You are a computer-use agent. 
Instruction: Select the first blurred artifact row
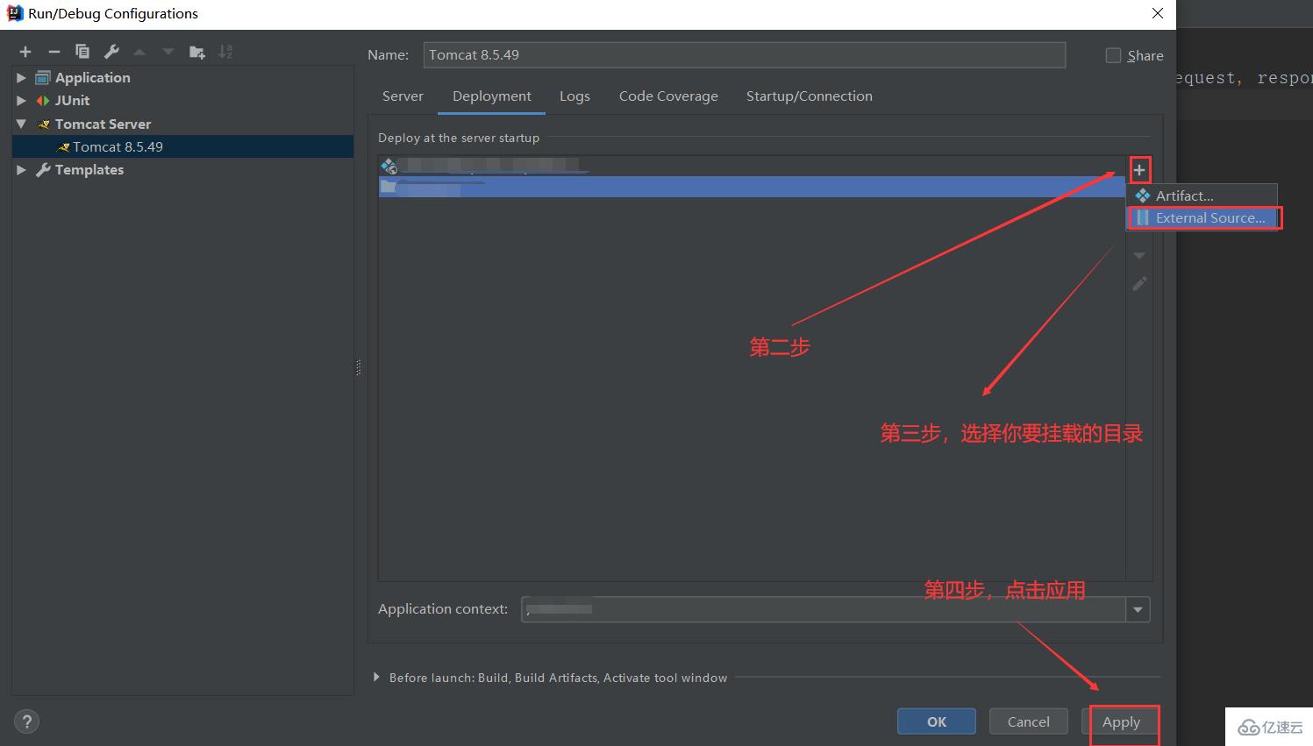click(752, 166)
